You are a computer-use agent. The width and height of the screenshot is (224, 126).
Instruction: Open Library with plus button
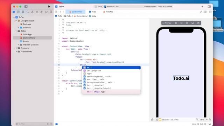tap(202, 6)
